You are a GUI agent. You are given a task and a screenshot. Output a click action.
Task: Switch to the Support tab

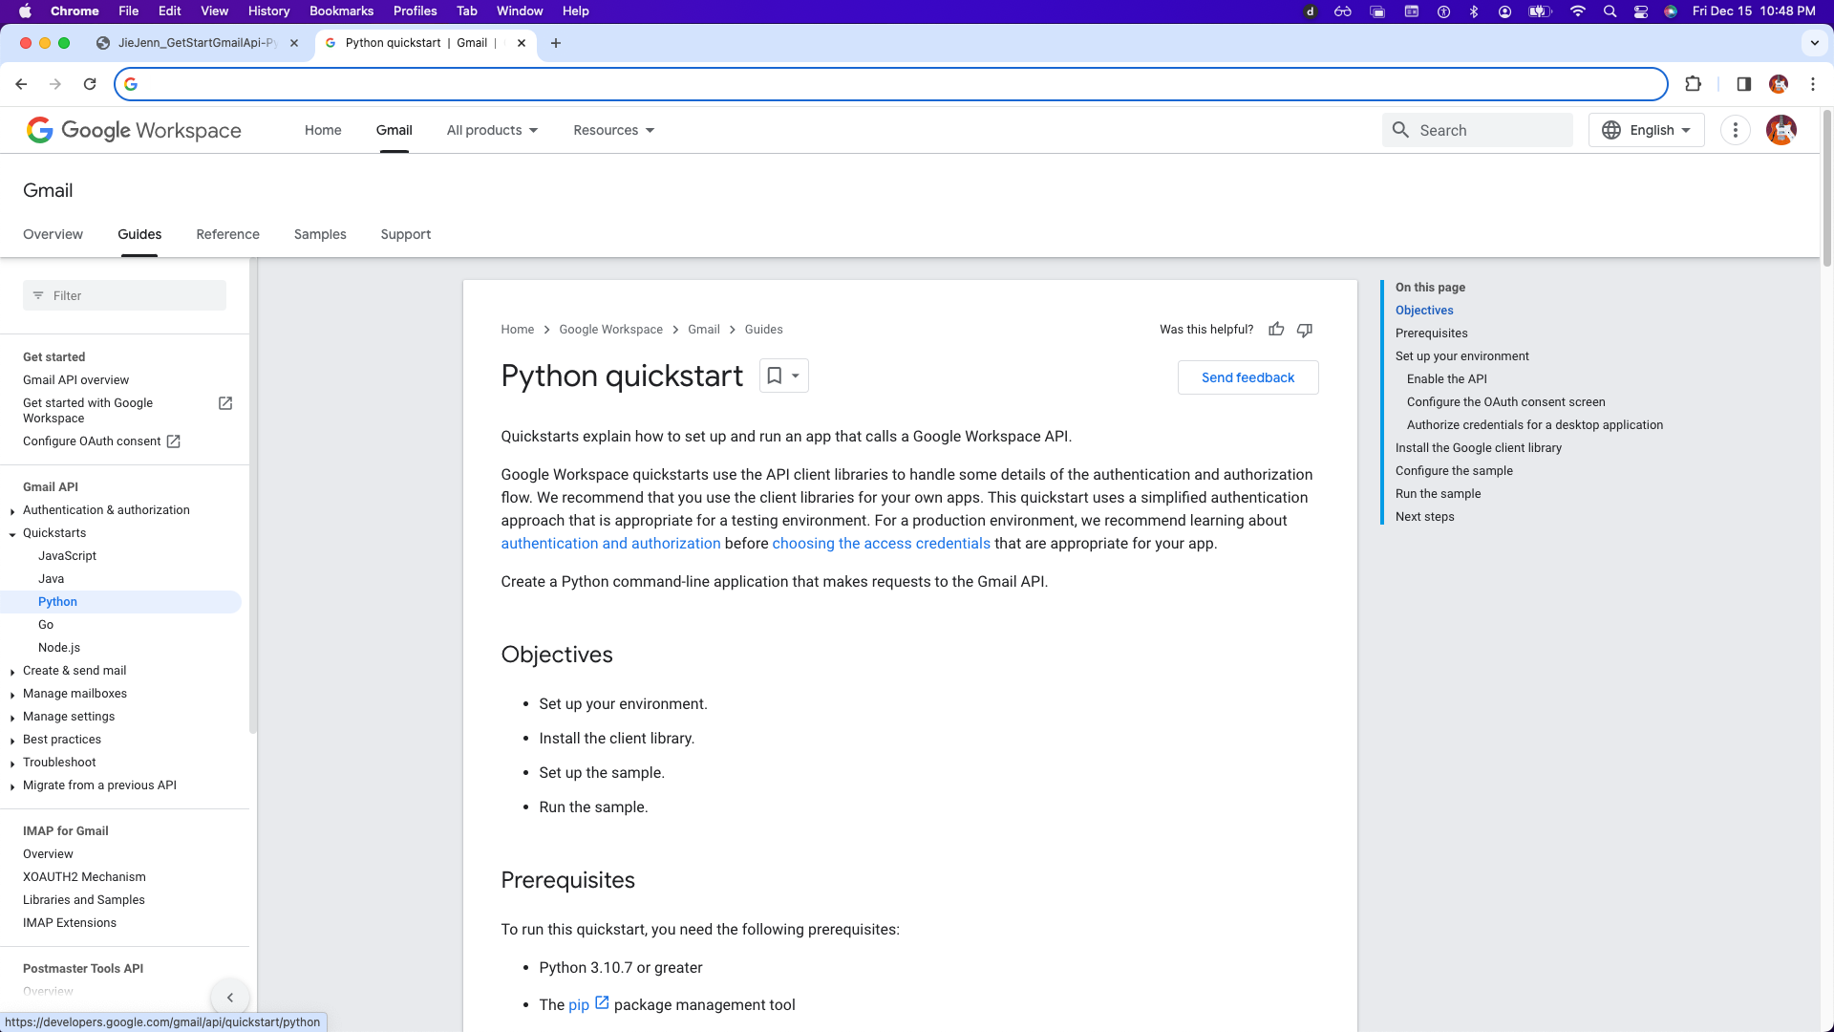406,234
